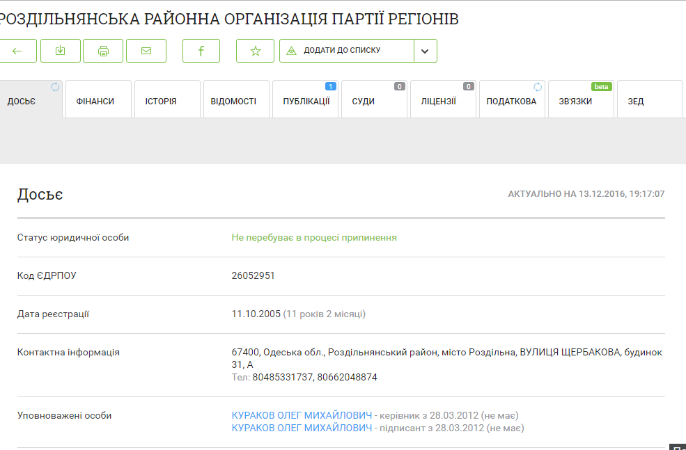Switch to the ЗЕД tab

[x=636, y=102]
